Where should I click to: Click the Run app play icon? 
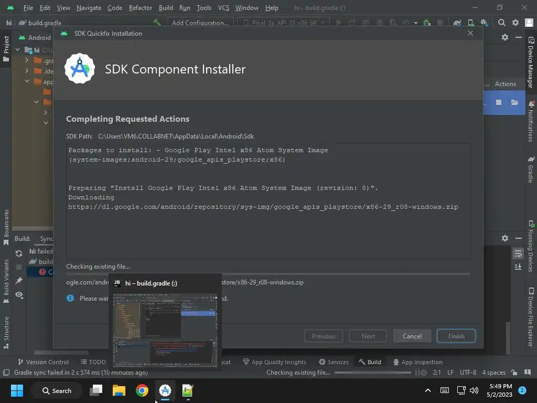(339, 23)
